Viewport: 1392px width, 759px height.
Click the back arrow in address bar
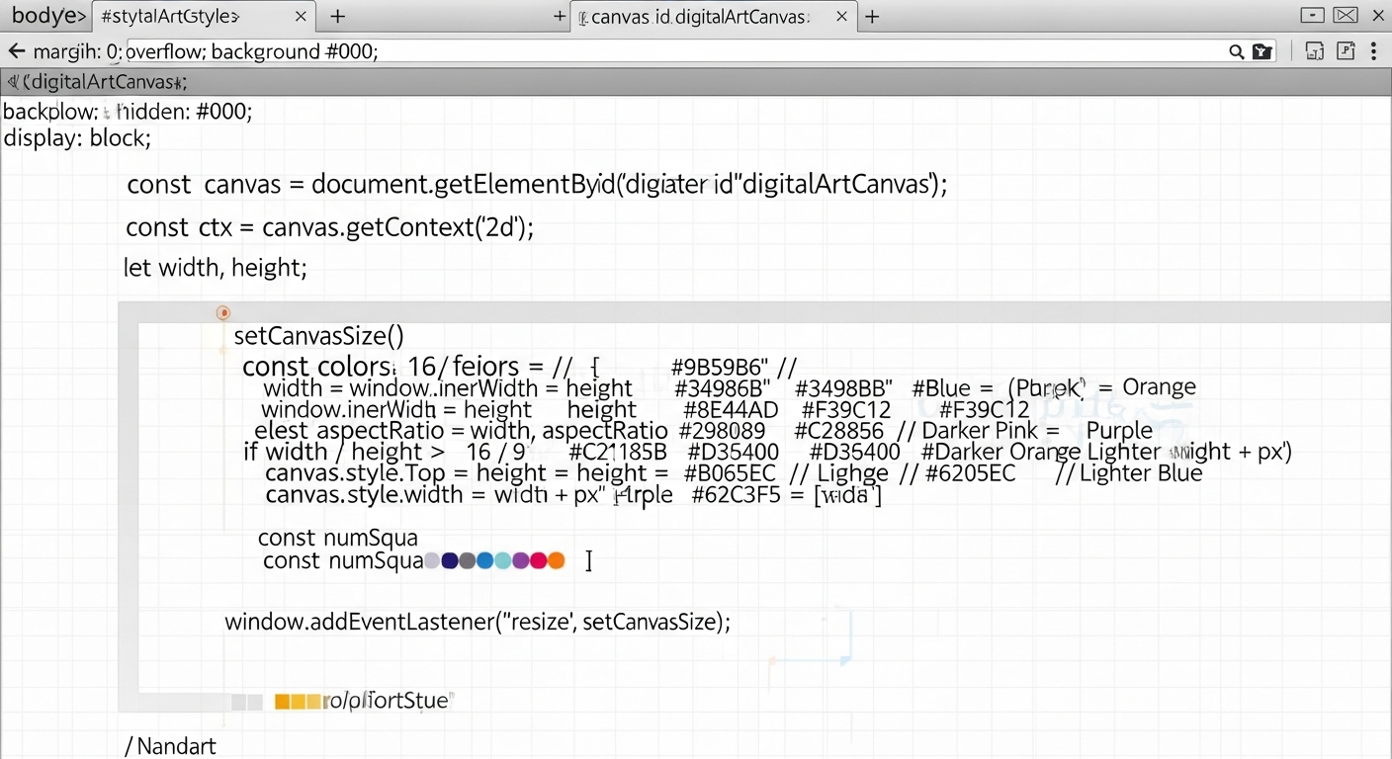tap(16, 51)
